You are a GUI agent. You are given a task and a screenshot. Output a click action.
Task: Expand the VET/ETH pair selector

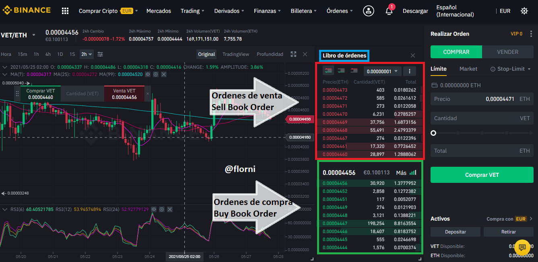tap(33, 35)
